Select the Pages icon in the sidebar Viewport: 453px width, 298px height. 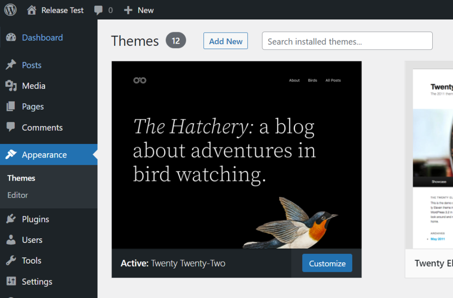tap(12, 106)
